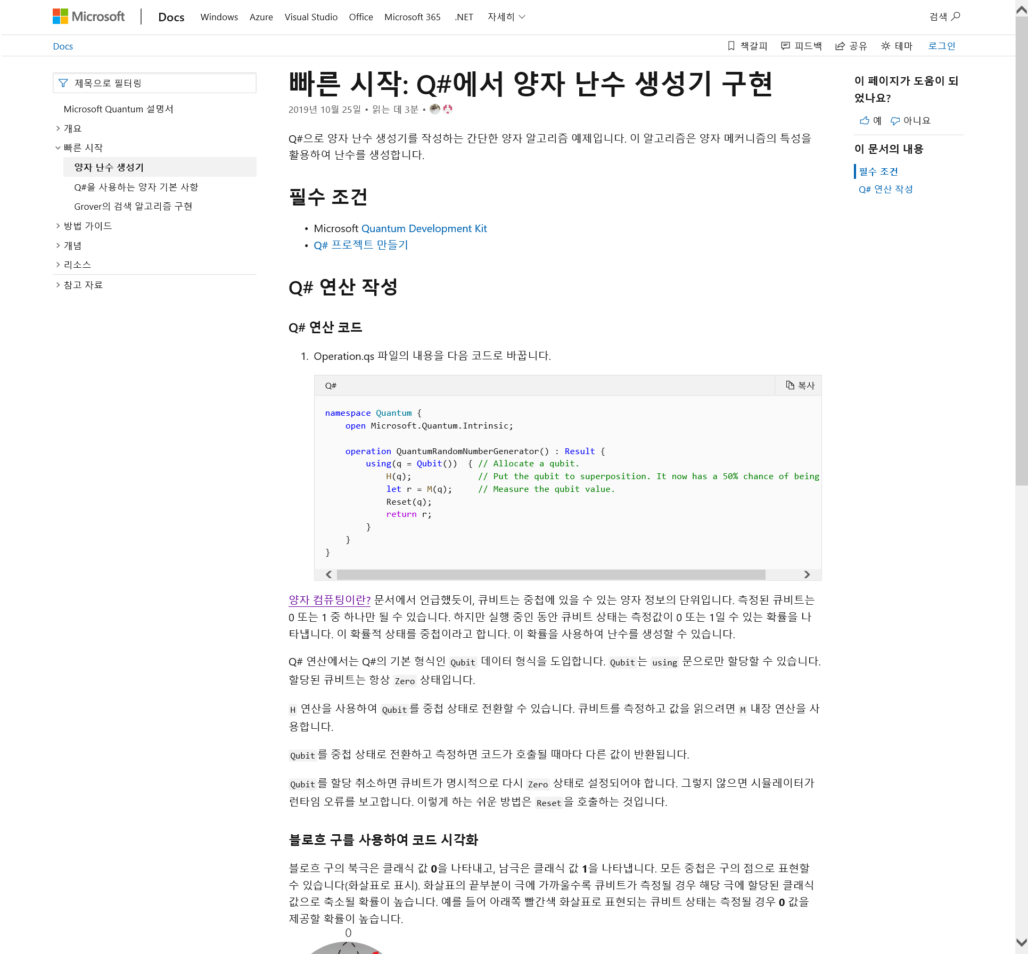Image resolution: width=1028 pixels, height=954 pixels.
Task: Open Azure in the top menu
Action: point(261,17)
